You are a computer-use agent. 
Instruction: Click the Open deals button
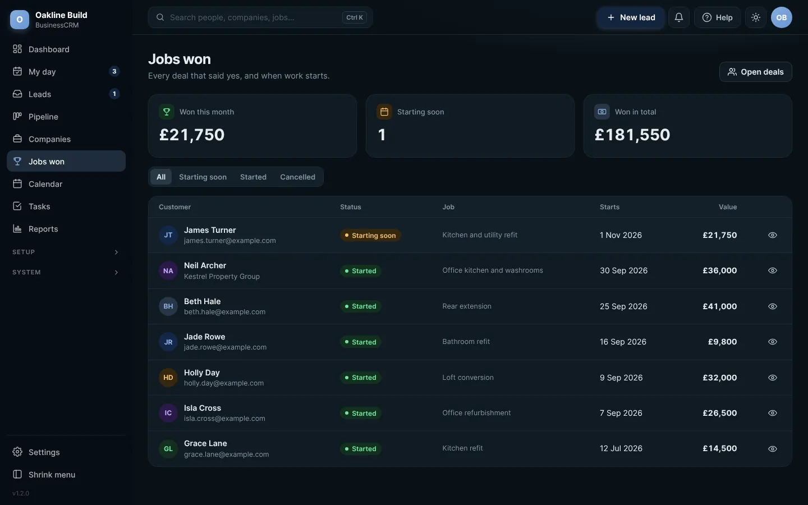pyautogui.click(x=756, y=72)
